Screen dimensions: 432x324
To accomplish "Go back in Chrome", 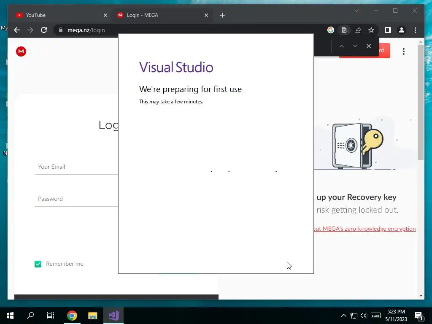I will pyautogui.click(x=17, y=30).
